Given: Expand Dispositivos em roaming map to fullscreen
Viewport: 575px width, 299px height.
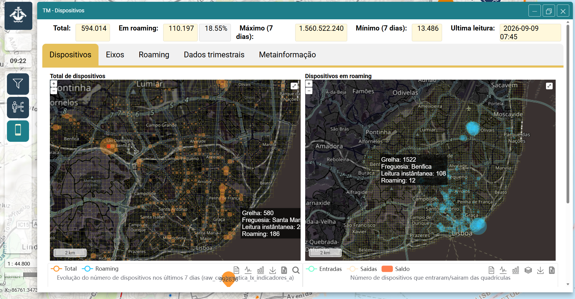Looking at the screenshot, I should click(549, 86).
